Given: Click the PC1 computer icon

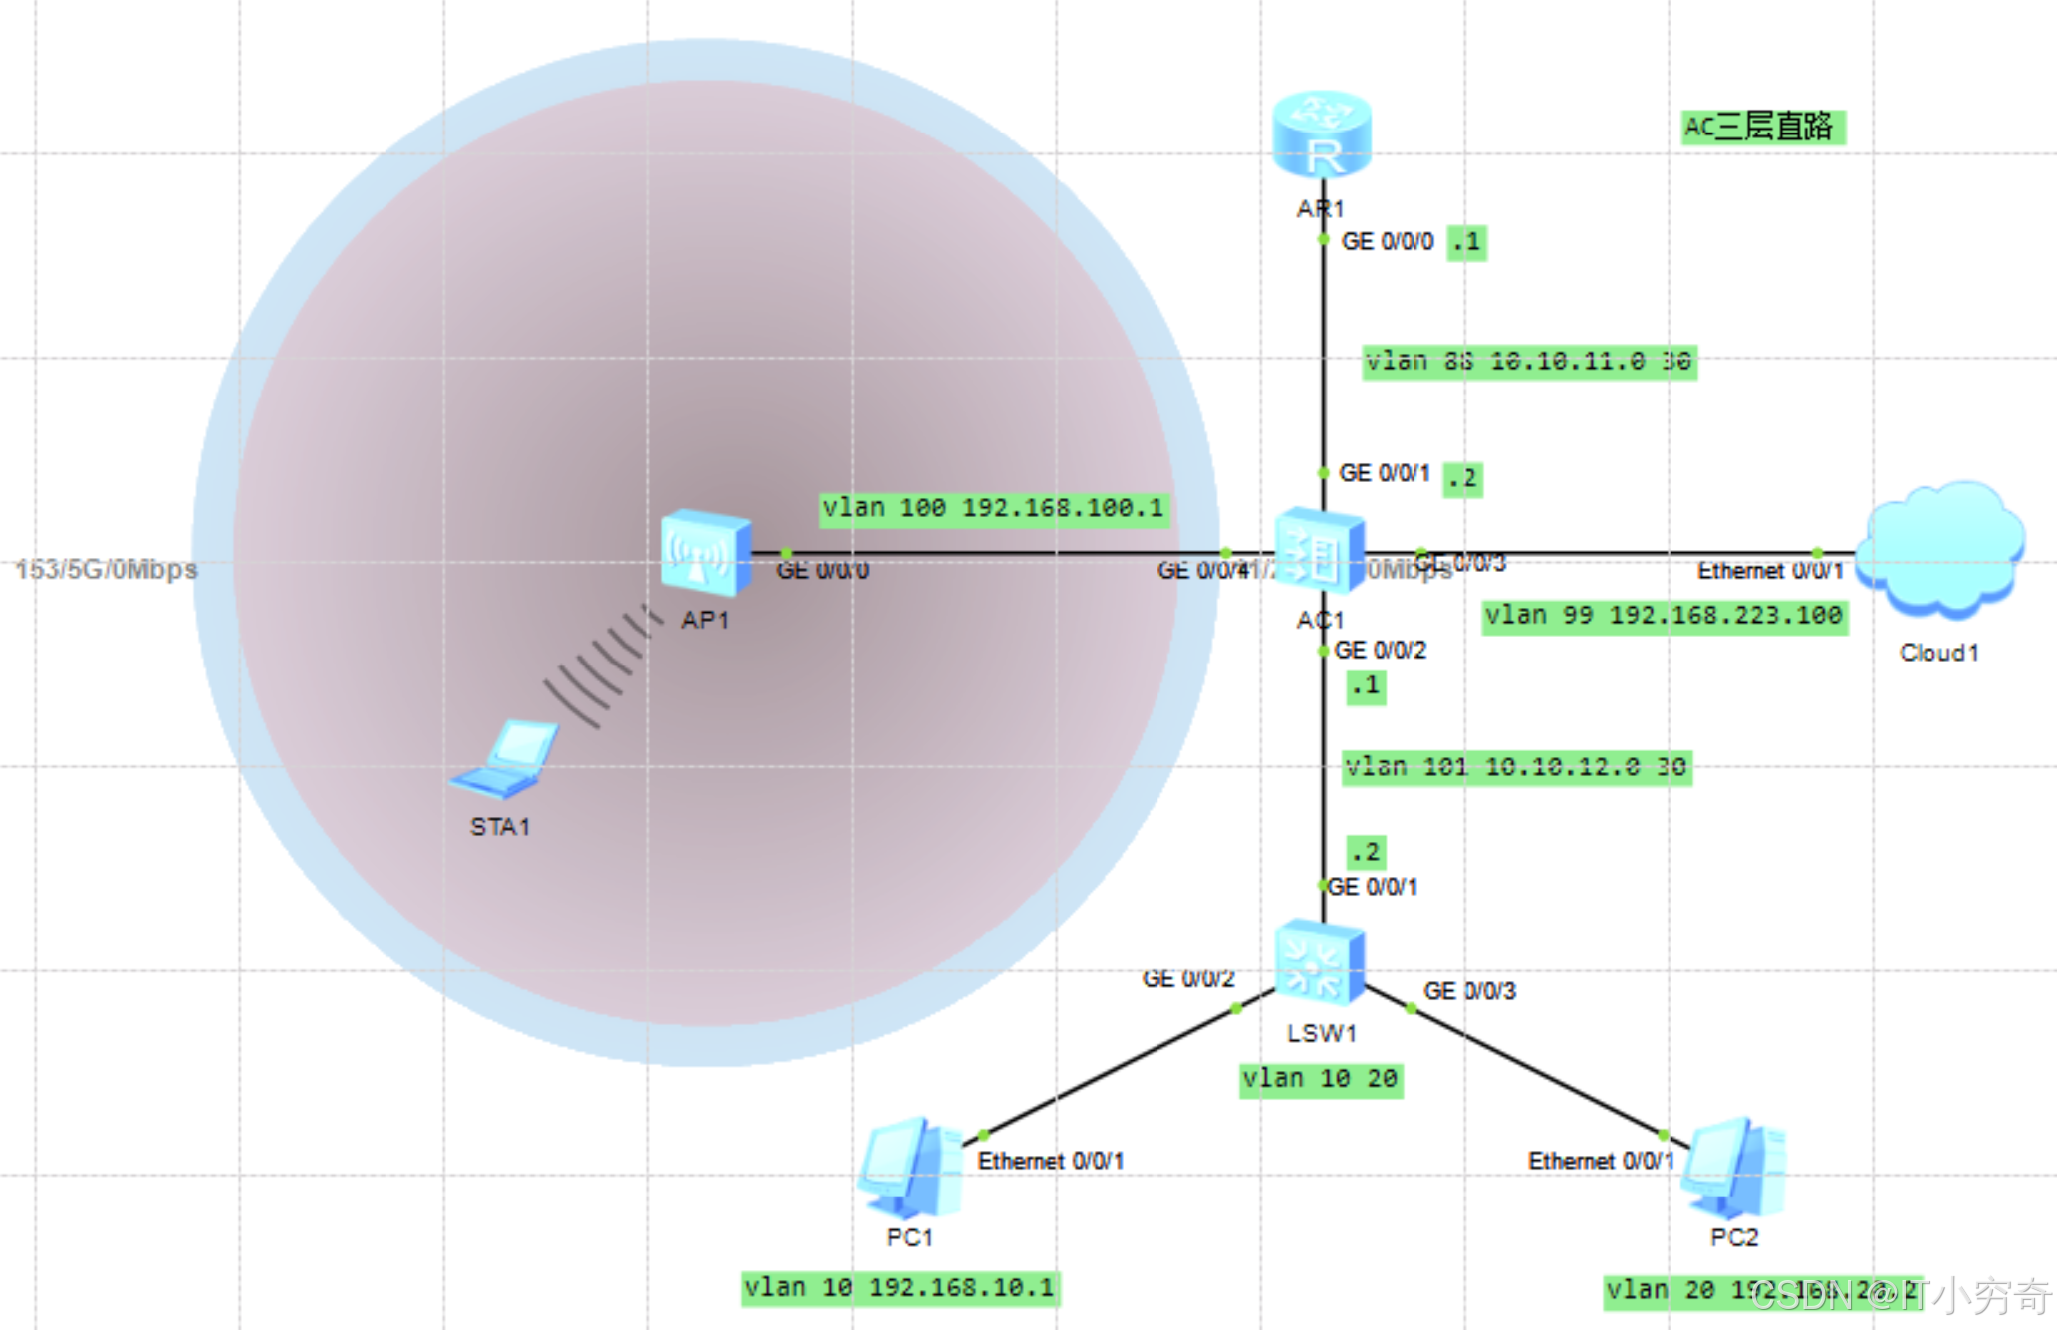Looking at the screenshot, I should [909, 1169].
